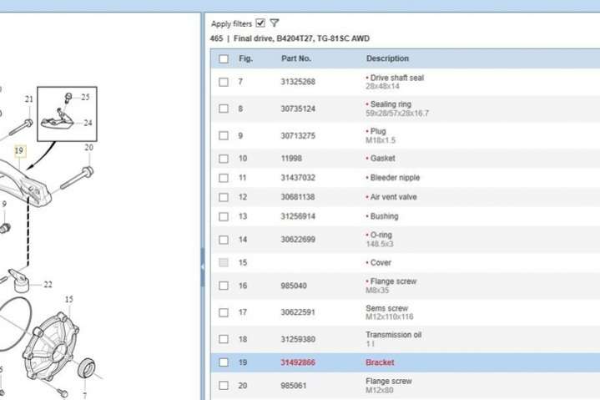Select callout 15 above the cover drawing
Image resolution: width=600 pixels, height=400 pixels.
[68, 299]
